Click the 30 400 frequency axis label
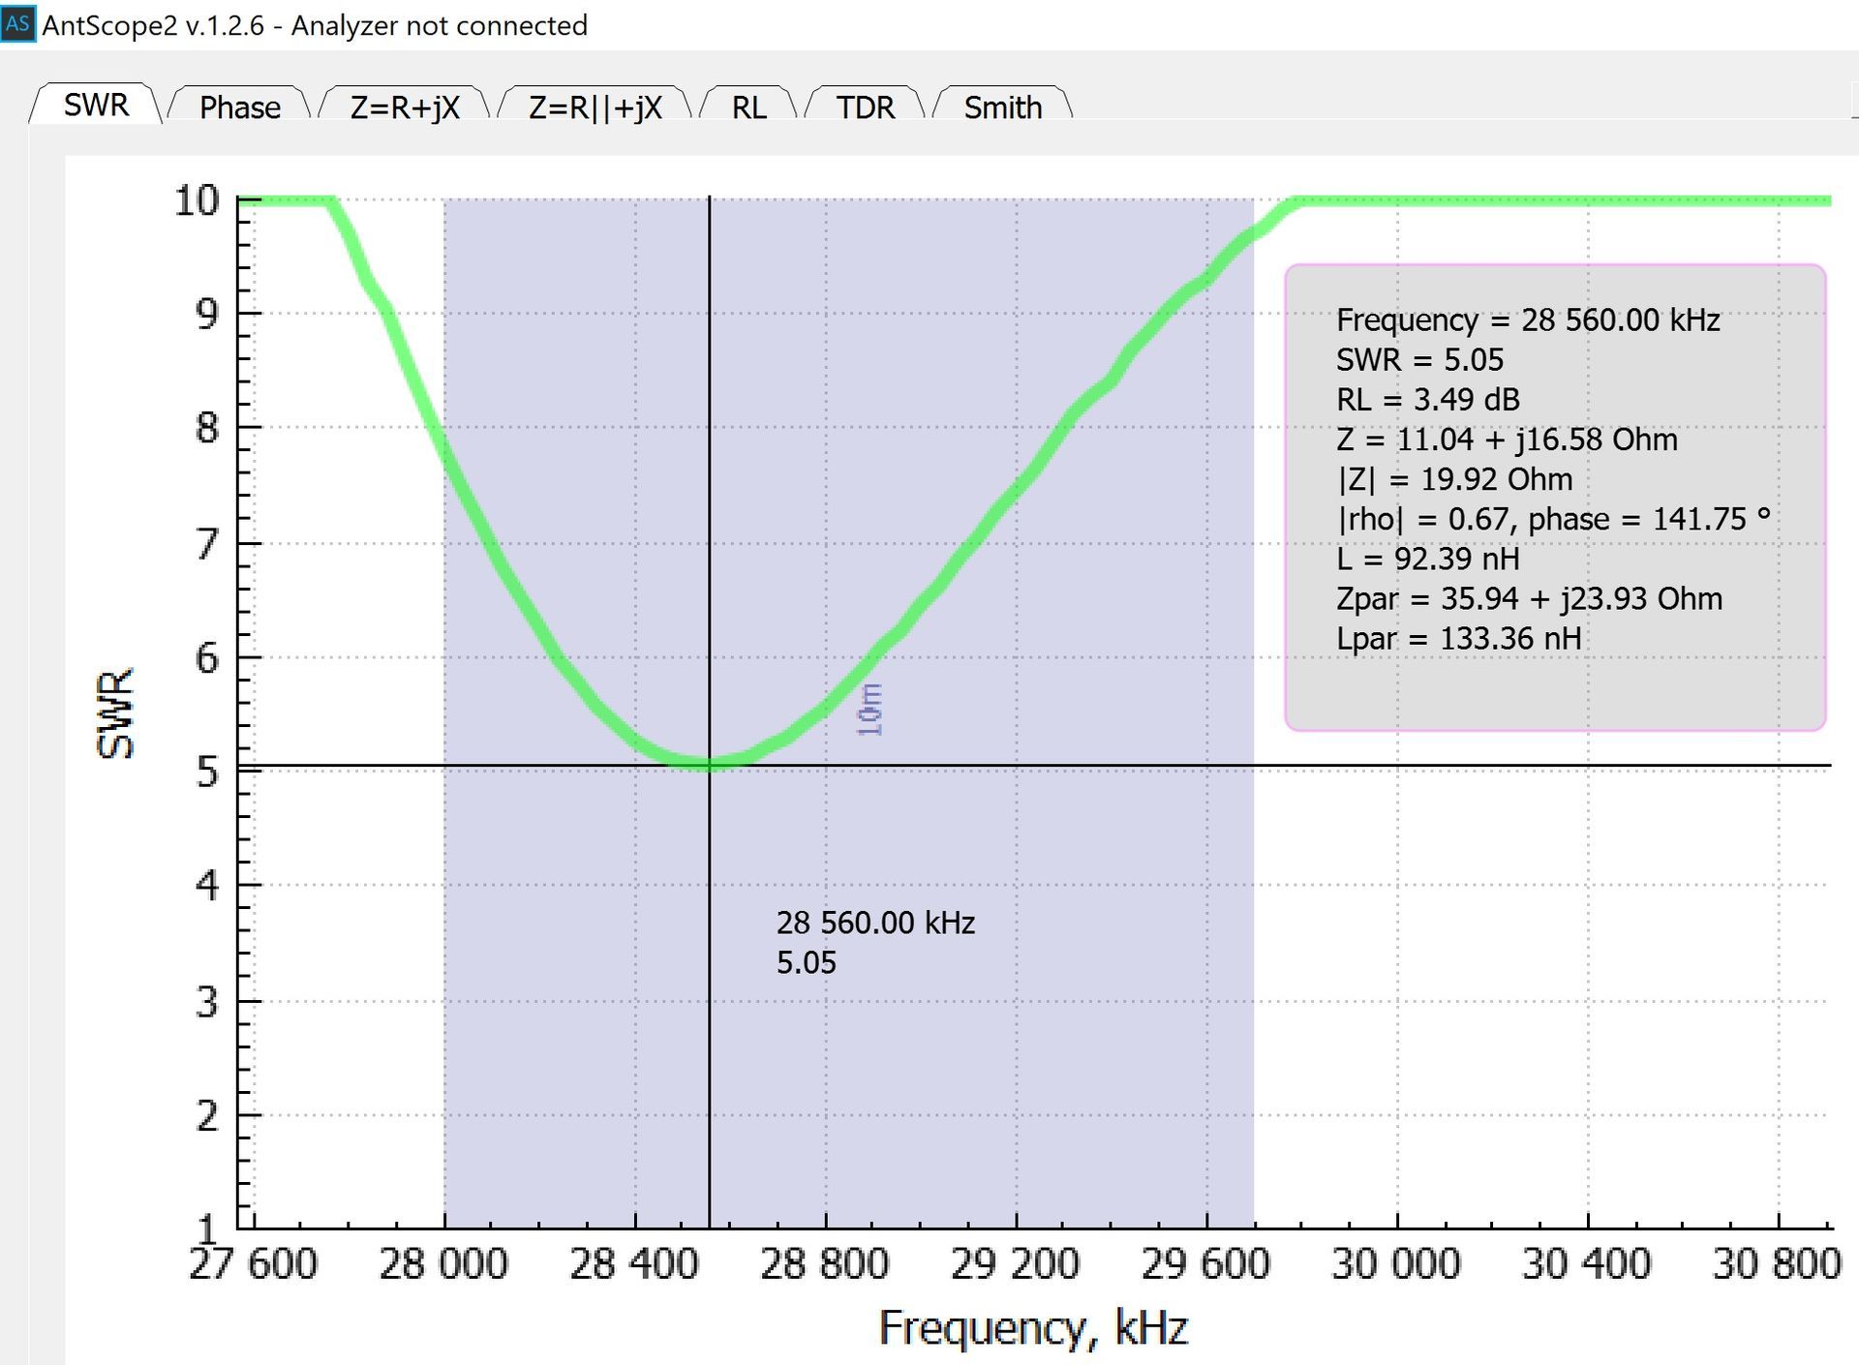The height and width of the screenshot is (1365, 1859). point(1586,1263)
